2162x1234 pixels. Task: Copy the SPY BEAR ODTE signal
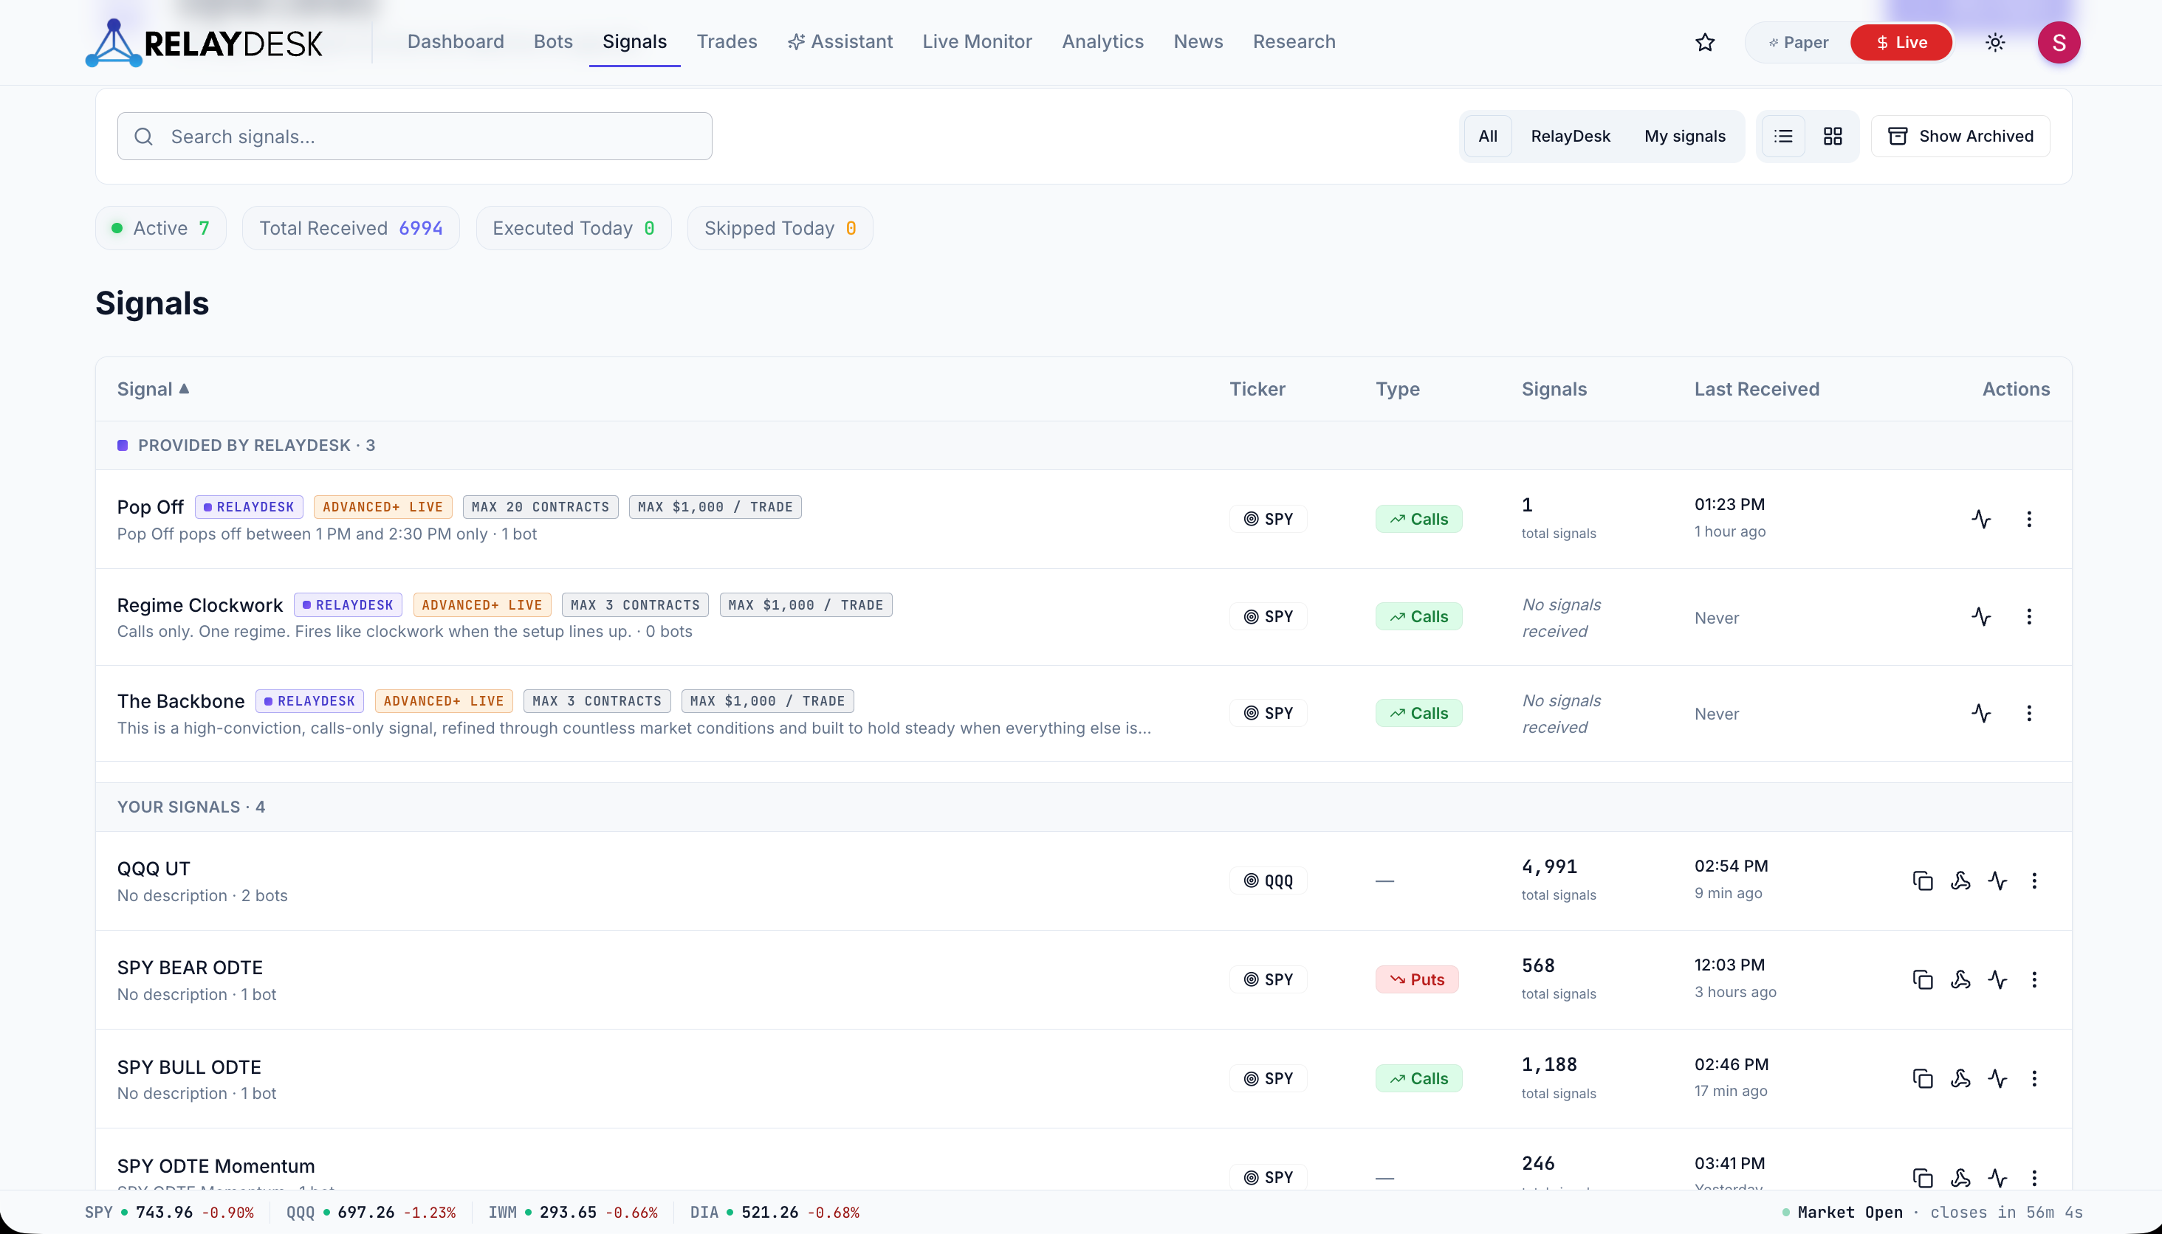pos(1923,979)
